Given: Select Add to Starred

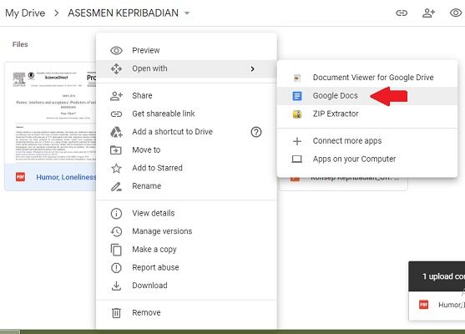Looking at the screenshot, I should pyautogui.click(x=186, y=168).
